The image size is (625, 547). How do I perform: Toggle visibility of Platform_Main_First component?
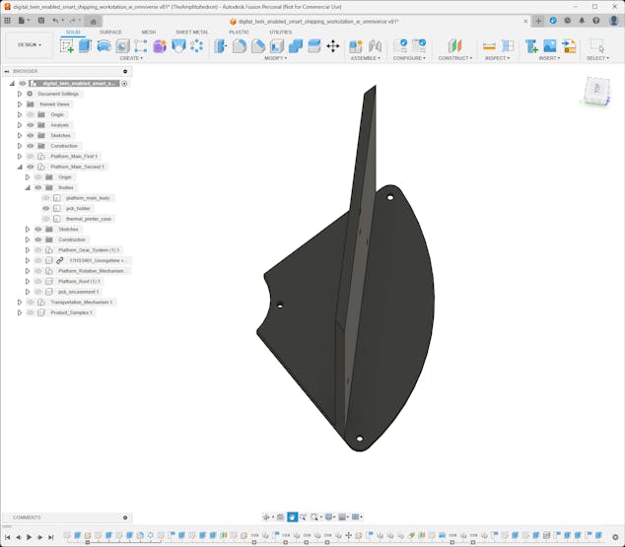30,156
